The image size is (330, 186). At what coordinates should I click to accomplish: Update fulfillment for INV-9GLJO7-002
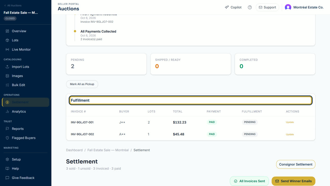290,134
